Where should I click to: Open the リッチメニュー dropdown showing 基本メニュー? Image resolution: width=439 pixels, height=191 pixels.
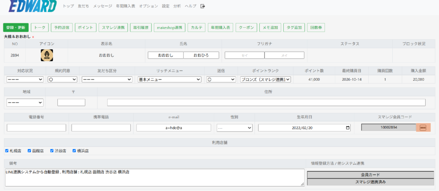tap(169, 79)
